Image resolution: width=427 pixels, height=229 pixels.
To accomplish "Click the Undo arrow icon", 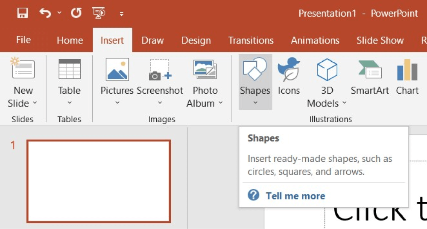I will click(x=45, y=13).
